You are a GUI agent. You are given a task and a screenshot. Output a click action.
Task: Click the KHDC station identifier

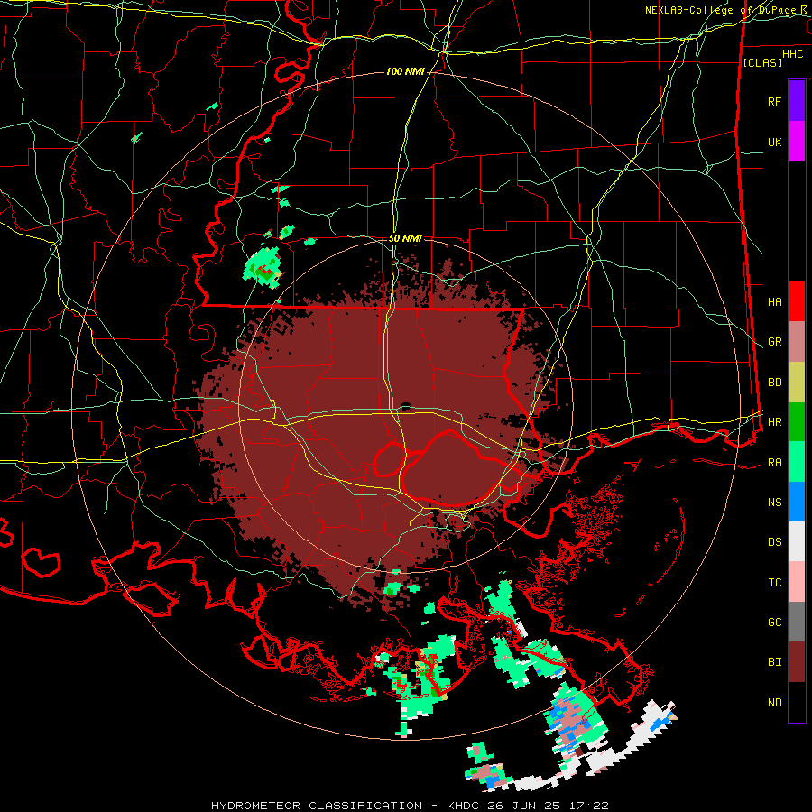pyautogui.click(x=465, y=806)
